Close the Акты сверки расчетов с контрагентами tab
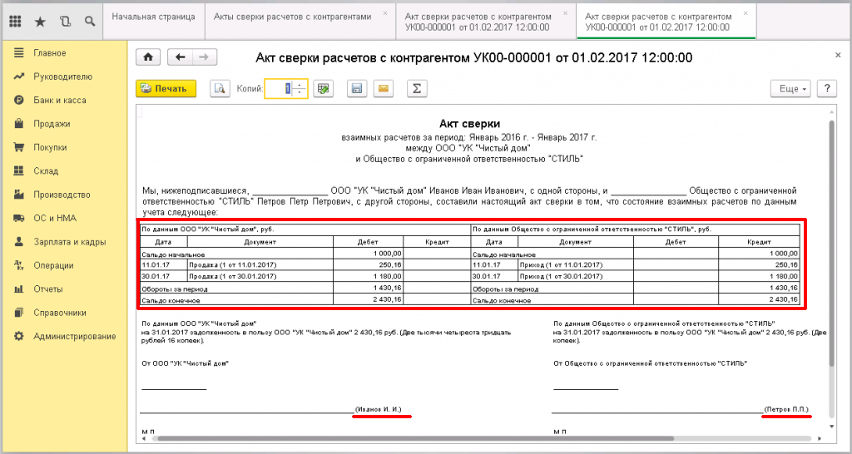The width and height of the screenshot is (852, 454). [x=385, y=12]
